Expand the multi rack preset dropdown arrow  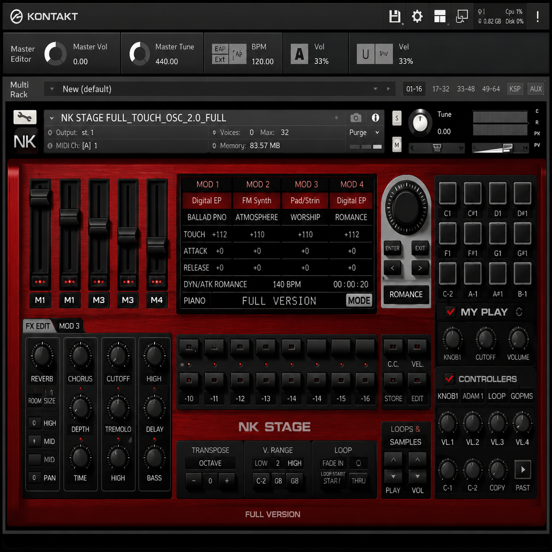(52, 89)
